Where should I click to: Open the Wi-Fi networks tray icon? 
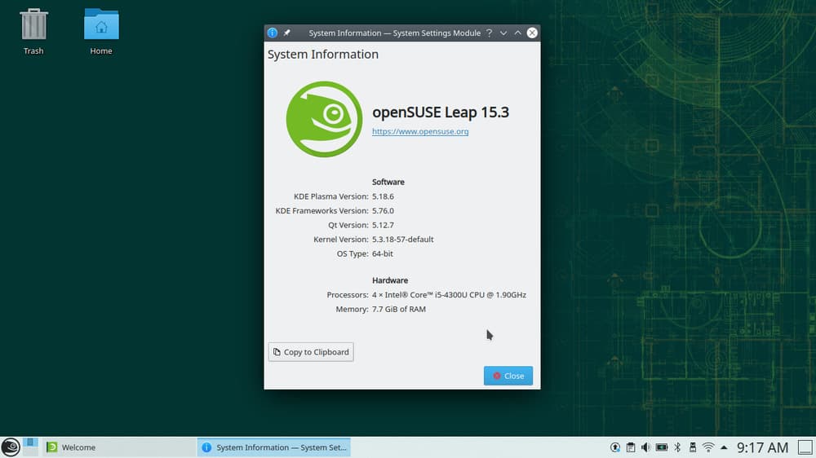(708, 447)
